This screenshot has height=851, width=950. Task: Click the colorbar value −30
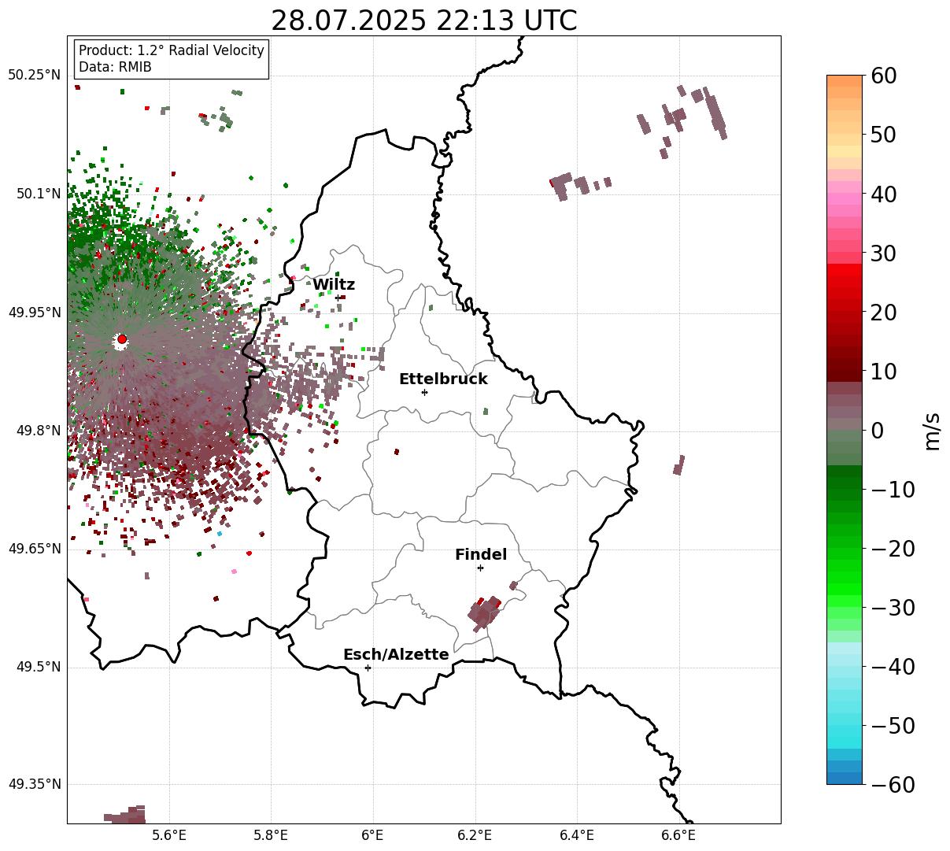pos(893,608)
